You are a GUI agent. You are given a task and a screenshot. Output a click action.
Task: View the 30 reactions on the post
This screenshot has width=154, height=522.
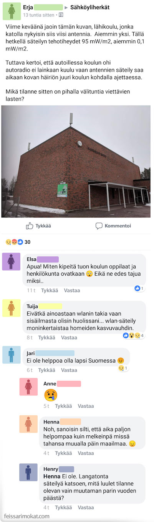pos(18,242)
